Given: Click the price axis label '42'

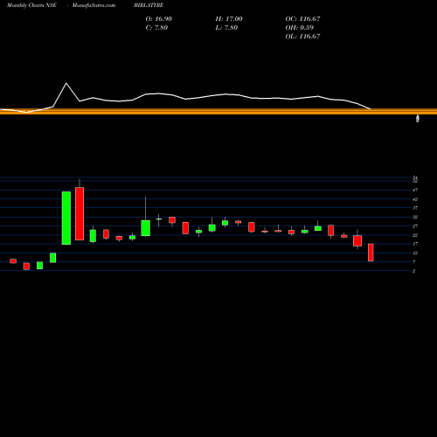Looking at the screenshot, I should point(415,199).
